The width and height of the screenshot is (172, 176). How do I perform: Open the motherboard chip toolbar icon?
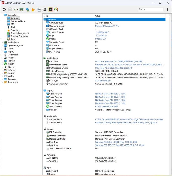pyautogui.click(x=16, y=10)
